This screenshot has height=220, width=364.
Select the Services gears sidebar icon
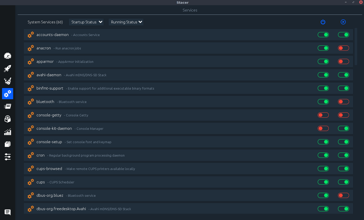tap(8, 94)
